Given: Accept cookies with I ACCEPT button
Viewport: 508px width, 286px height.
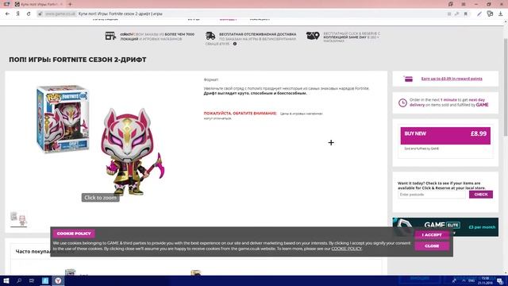Looking at the screenshot, I should [x=432, y=235].
